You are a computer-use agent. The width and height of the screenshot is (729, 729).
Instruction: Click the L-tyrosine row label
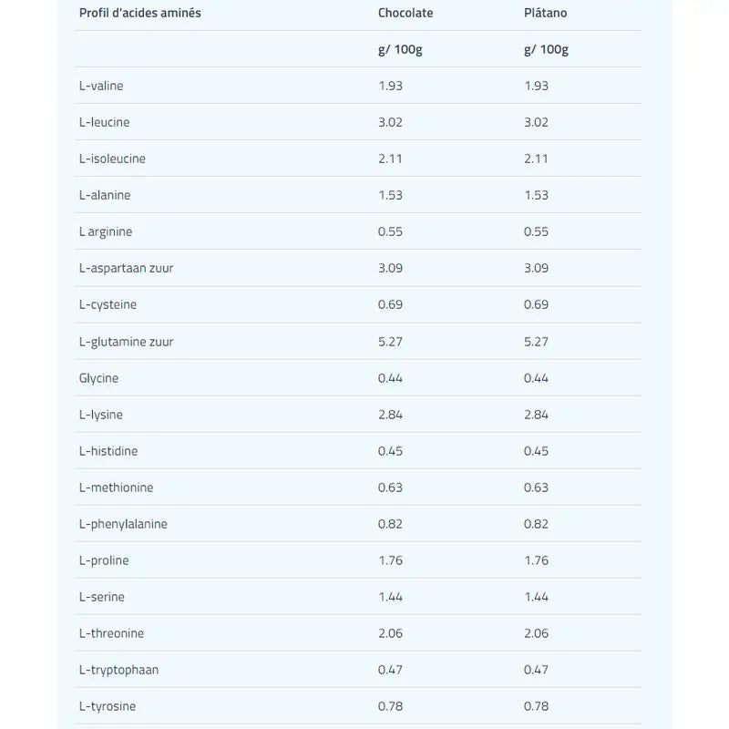click(x=108, y=706)
